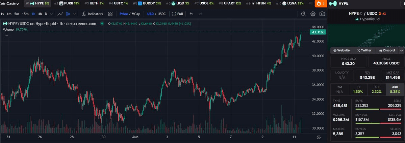Click the current price label 43.3160
The width and height of the screenshot is (405, 143).
[x=318, y=32]
